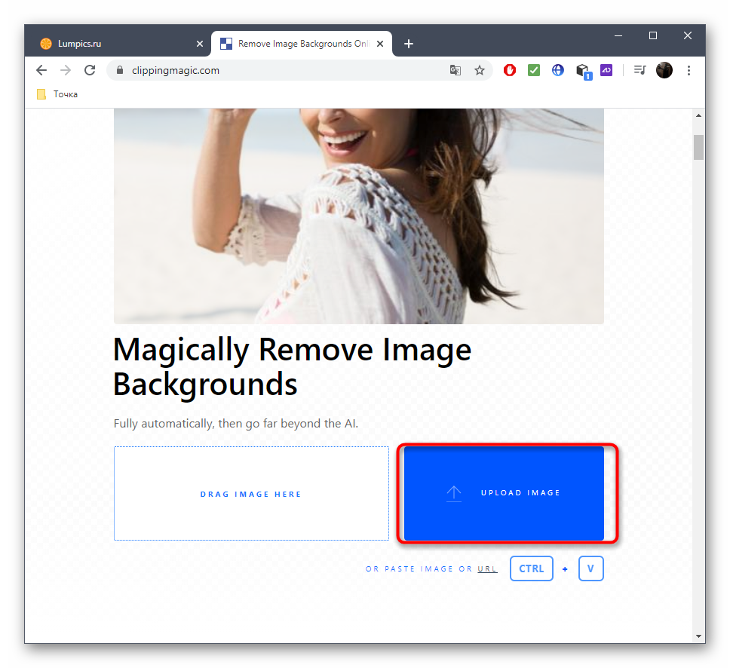The width and height of the screenshot is (730, 668).
Task: Click the woman sample photo
Action: point(359,216)
